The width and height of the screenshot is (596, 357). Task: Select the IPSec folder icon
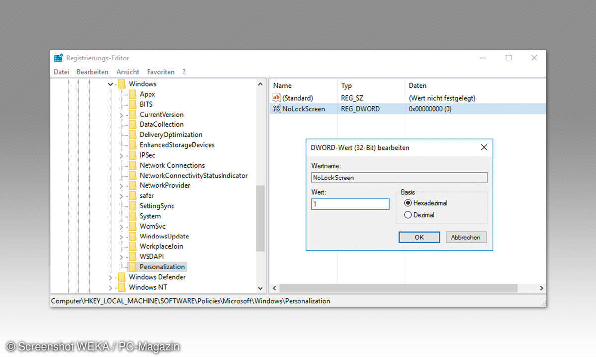[x=132, y=155]
